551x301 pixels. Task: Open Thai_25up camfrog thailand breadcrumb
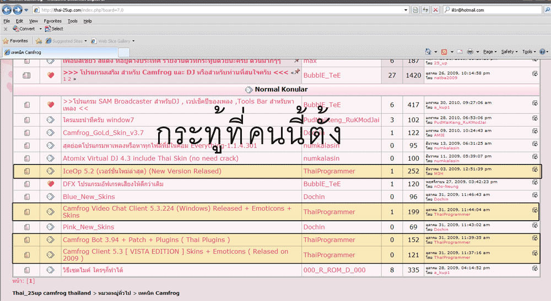[x=52, y=293]
